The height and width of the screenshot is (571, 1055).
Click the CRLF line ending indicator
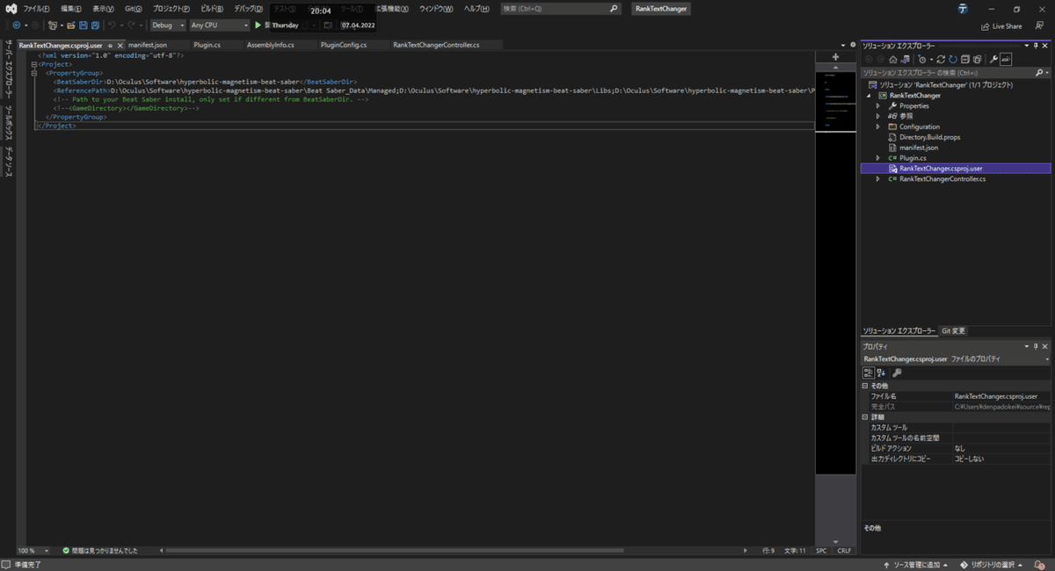(x=844, y=551)
